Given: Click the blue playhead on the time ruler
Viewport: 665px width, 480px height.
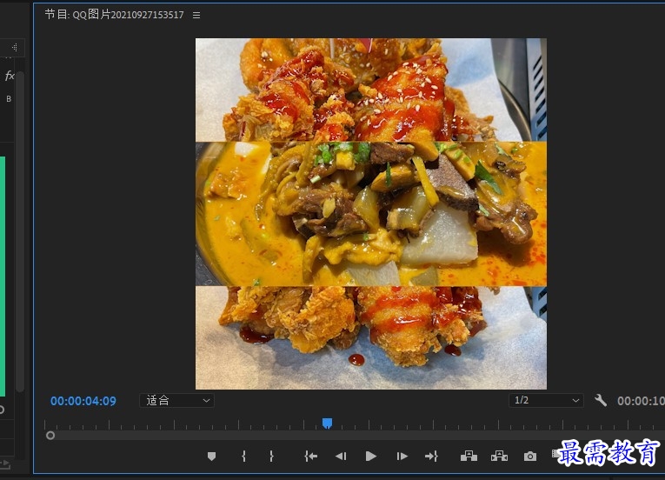Looking at the screenshot, I should [x=327, y=423].
